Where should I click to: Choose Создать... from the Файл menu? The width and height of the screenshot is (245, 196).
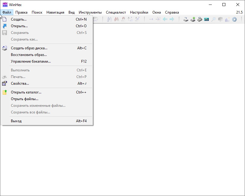click(x=47, y=19)
